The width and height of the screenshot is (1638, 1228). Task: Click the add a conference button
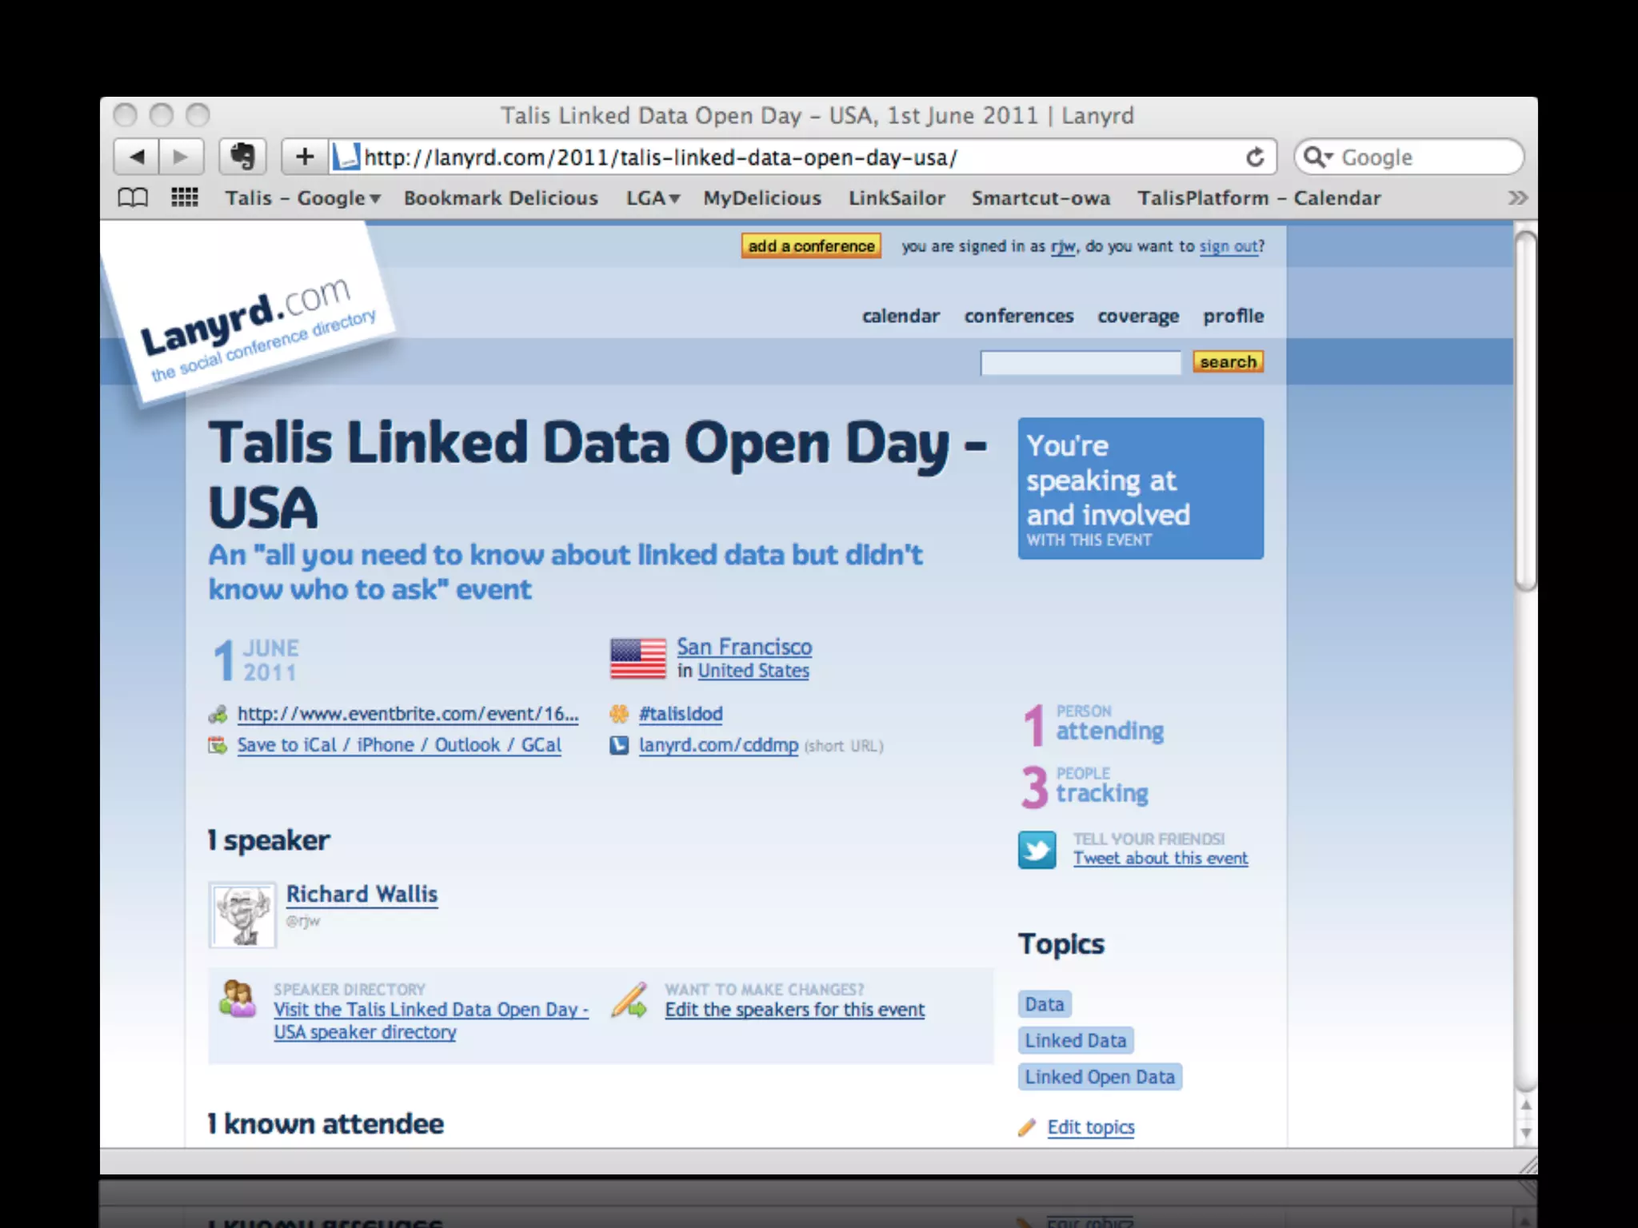[811, 246]
